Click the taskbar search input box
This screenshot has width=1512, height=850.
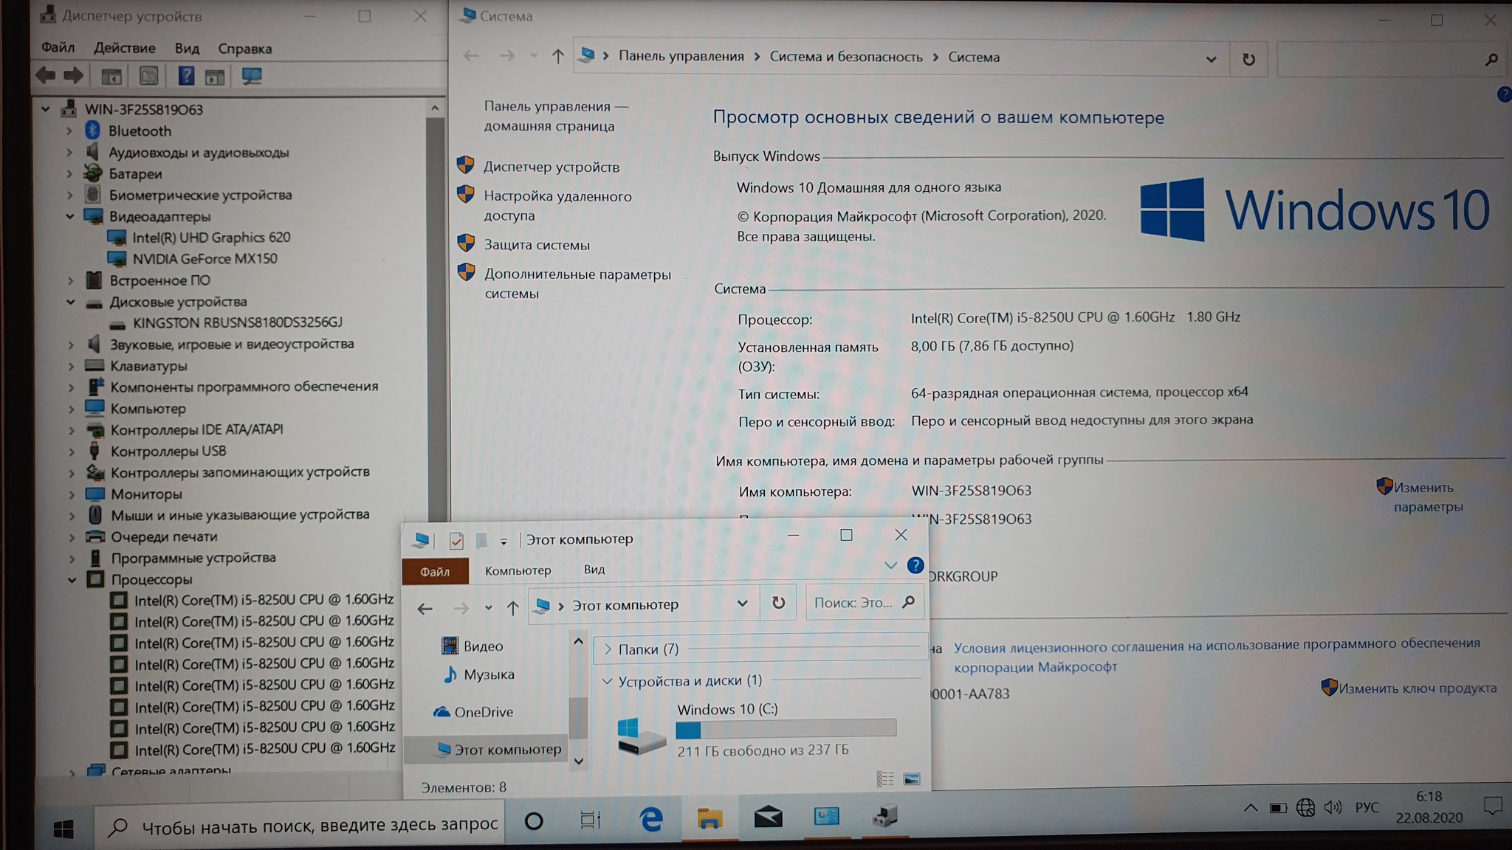[x=317, y=825]
